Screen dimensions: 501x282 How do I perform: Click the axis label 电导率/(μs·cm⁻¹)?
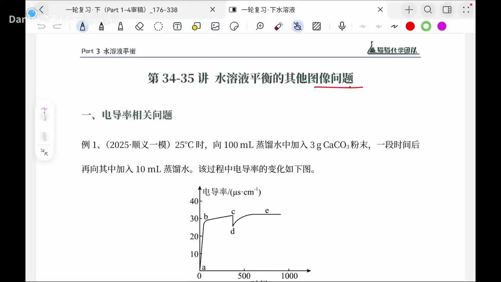click(x=232, y=192)
